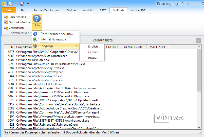This screenshot has width=204, height=137.
Task: Select Russian language option
Action: coord(92,58)
